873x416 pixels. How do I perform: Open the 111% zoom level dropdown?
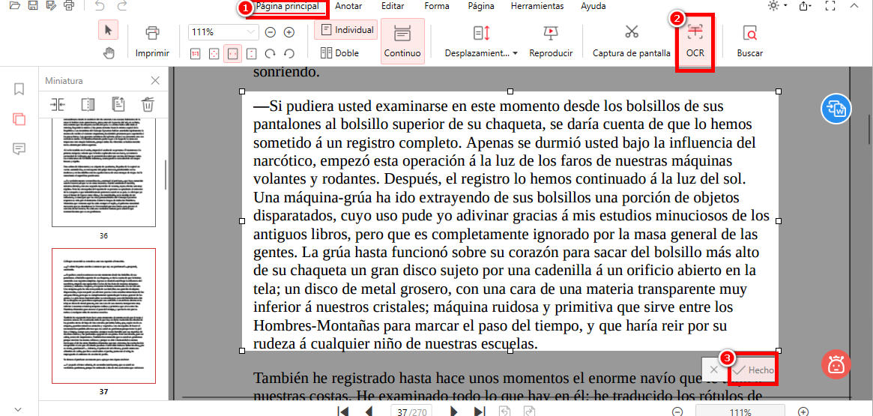tap(250, 32)
